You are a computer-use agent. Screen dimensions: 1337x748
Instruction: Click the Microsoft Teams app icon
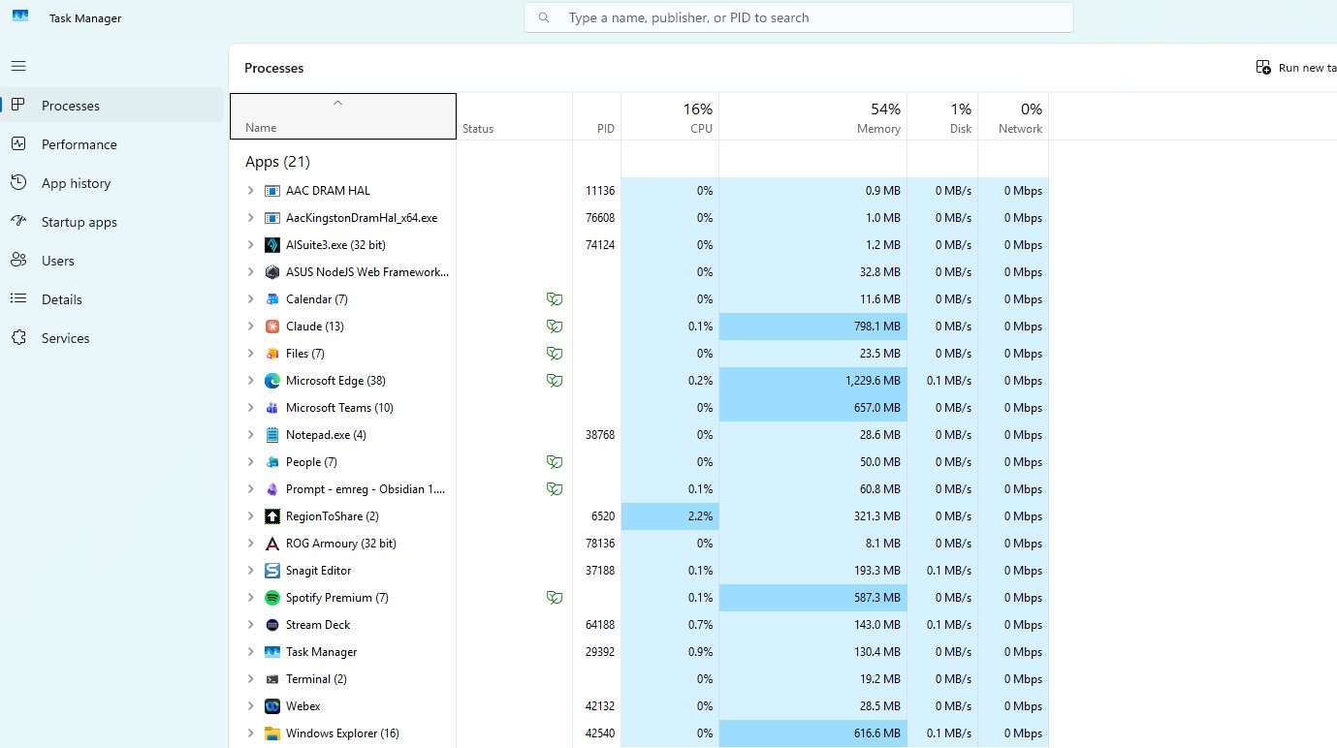tap(272, 408)
